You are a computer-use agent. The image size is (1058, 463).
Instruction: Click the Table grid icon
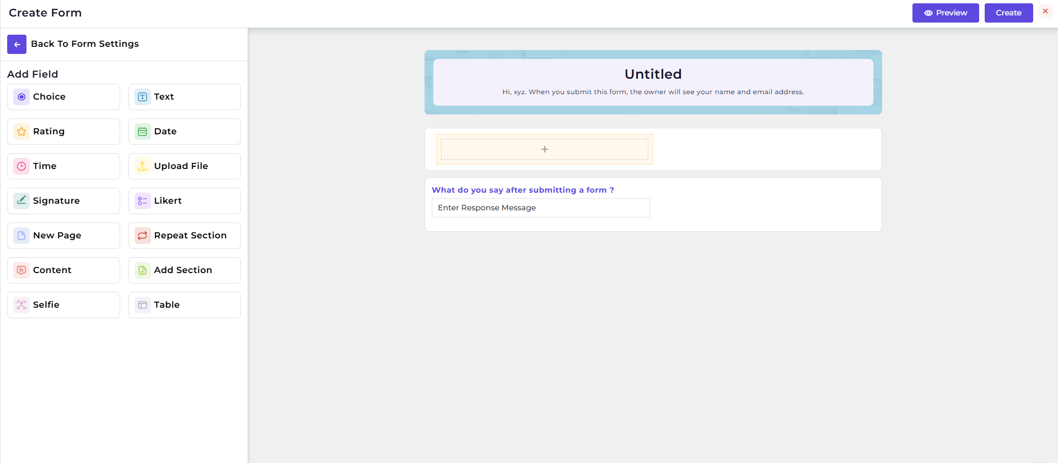tap(142, 305)
